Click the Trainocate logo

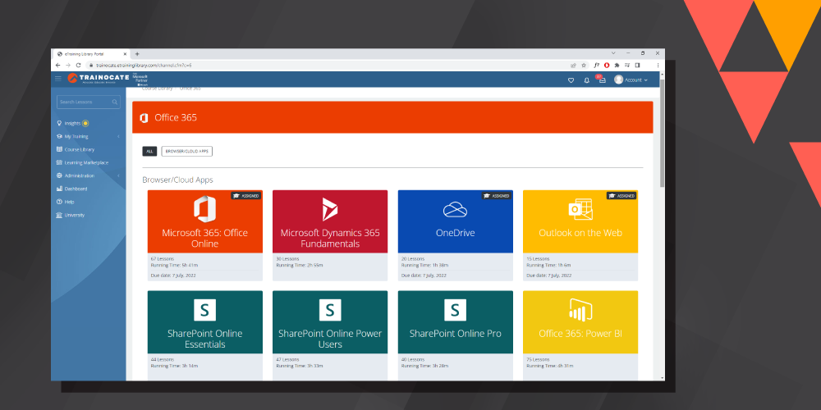click(x=99, y=79)
